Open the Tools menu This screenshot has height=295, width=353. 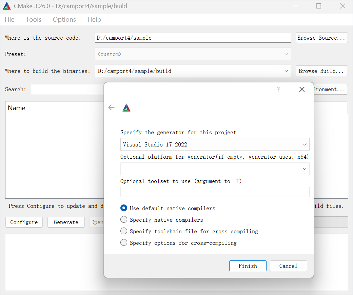(x=34, y=19)
